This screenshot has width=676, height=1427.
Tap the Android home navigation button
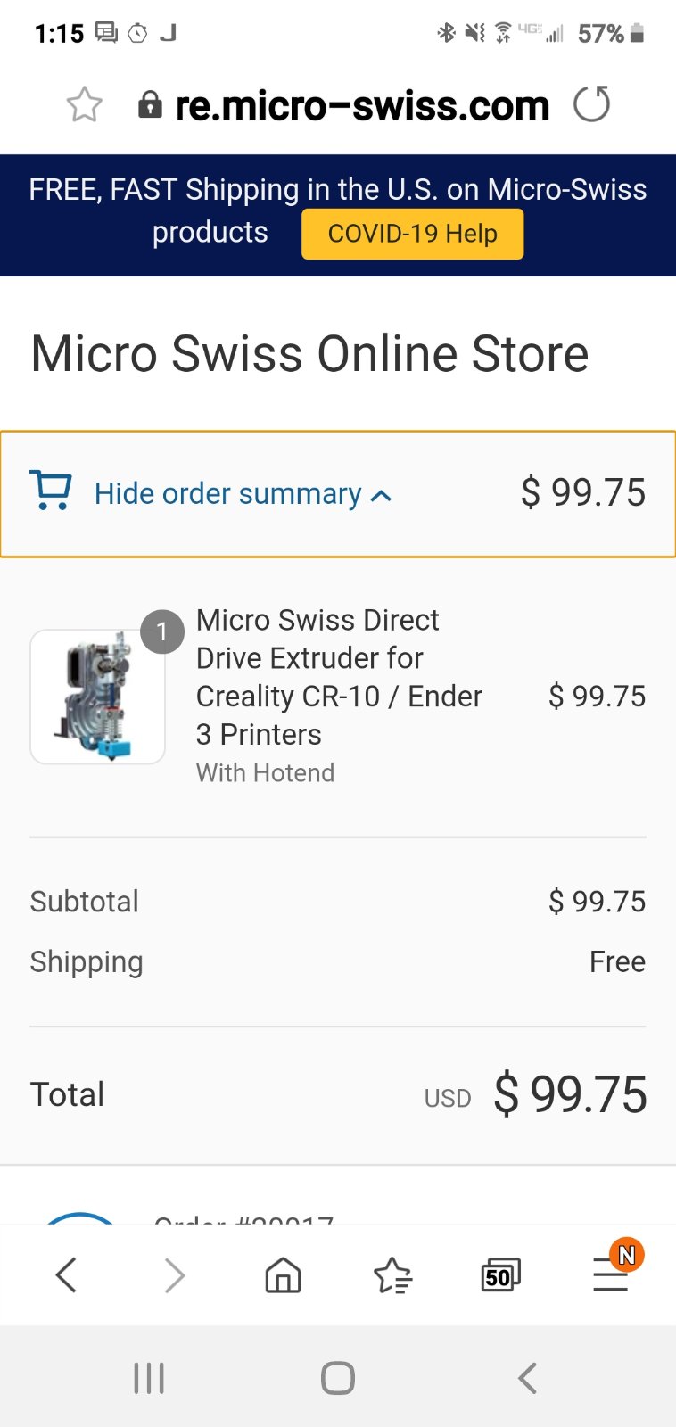click(338, 1378)
